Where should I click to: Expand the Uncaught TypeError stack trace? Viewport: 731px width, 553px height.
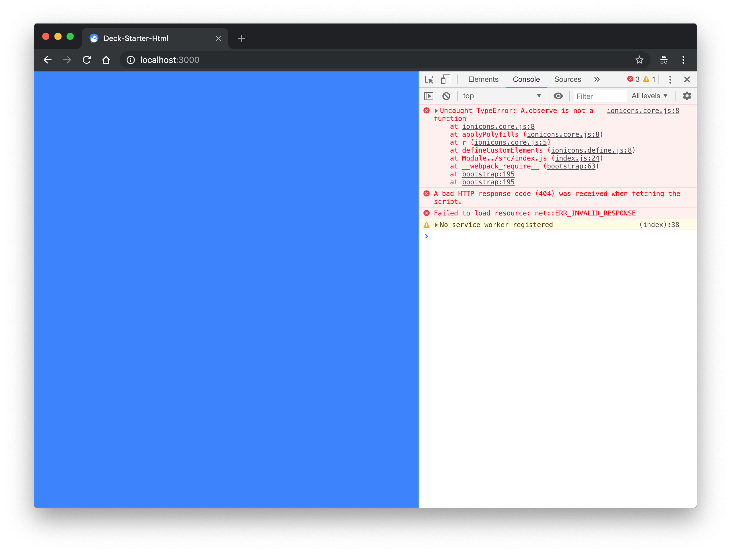437,110
